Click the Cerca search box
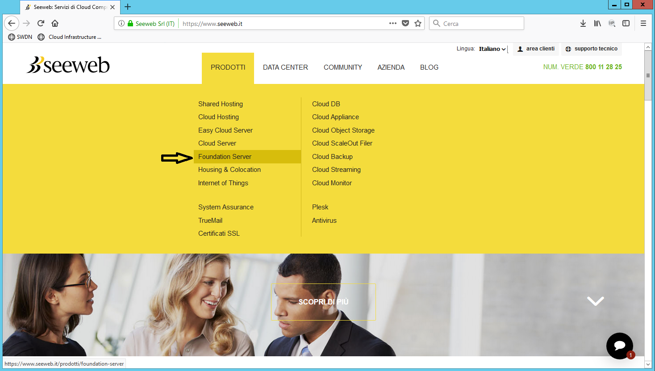655x371 pixels. point(476,23)
